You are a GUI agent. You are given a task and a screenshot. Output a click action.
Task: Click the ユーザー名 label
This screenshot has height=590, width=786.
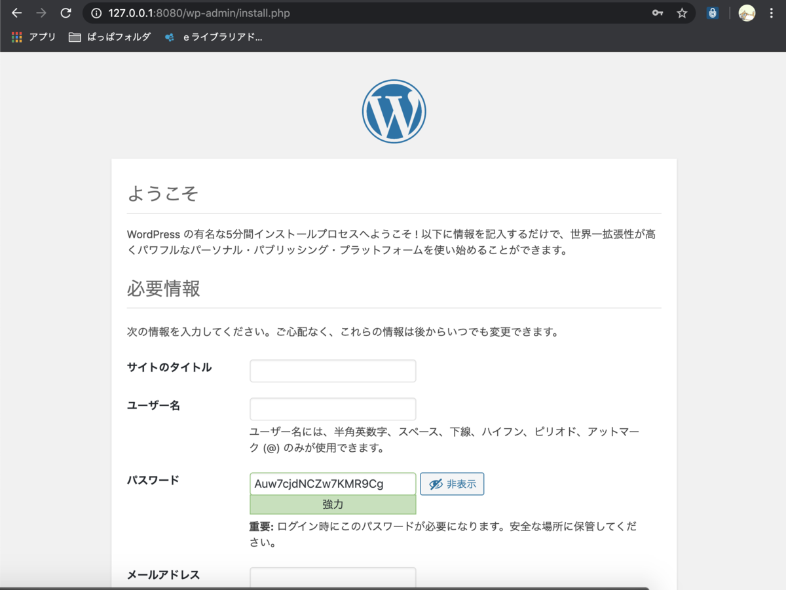tap(153, 405)
